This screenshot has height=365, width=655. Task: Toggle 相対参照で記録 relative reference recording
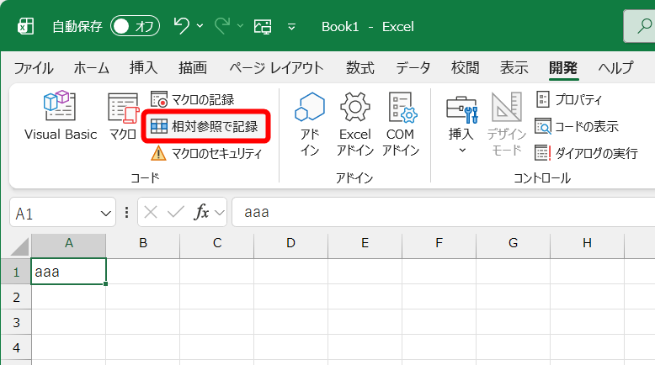(205, 126)
